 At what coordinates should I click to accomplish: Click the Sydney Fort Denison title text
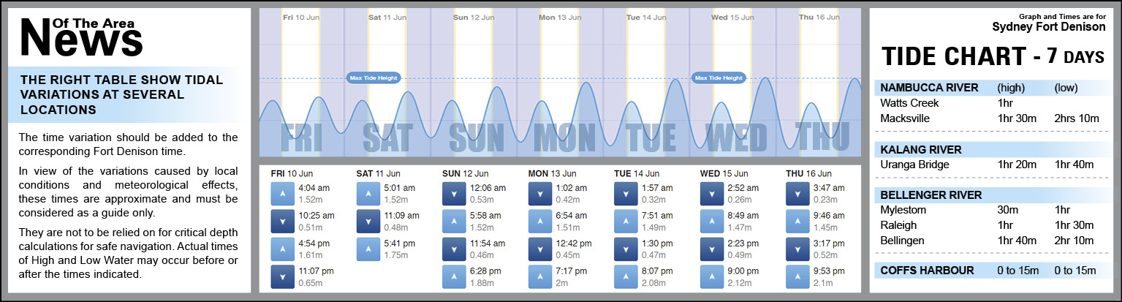[1048, 27]
